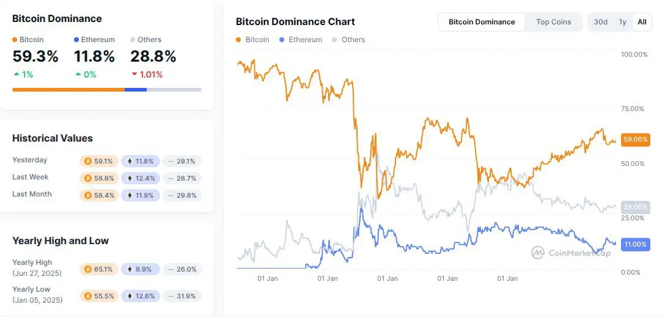Toggle the Bitcoin series in chart legend

pyautogui.click(x=252, y=40)
